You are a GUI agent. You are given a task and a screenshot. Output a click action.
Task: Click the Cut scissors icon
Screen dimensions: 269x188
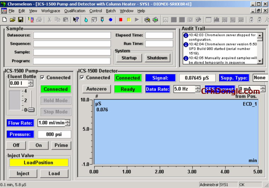click(x=50, y=20)
